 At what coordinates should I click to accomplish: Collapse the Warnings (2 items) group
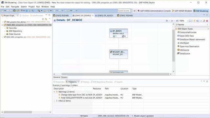point(54,92)
